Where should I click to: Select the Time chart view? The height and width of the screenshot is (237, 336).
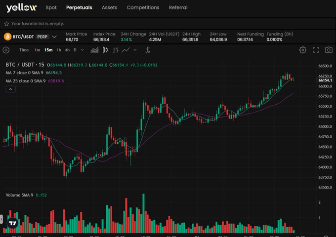(x=24, y=50)
